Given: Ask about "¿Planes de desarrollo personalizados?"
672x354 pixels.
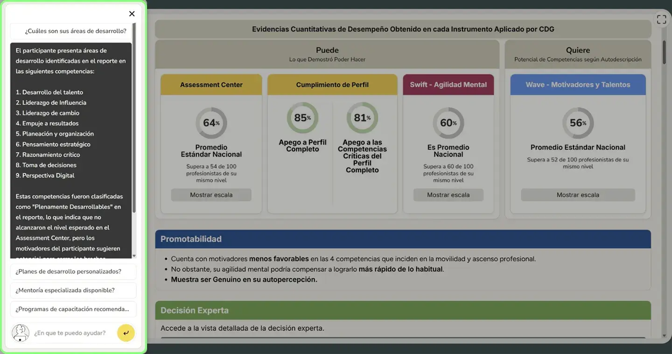Looking at the screenshot, I should click(73, 271).
